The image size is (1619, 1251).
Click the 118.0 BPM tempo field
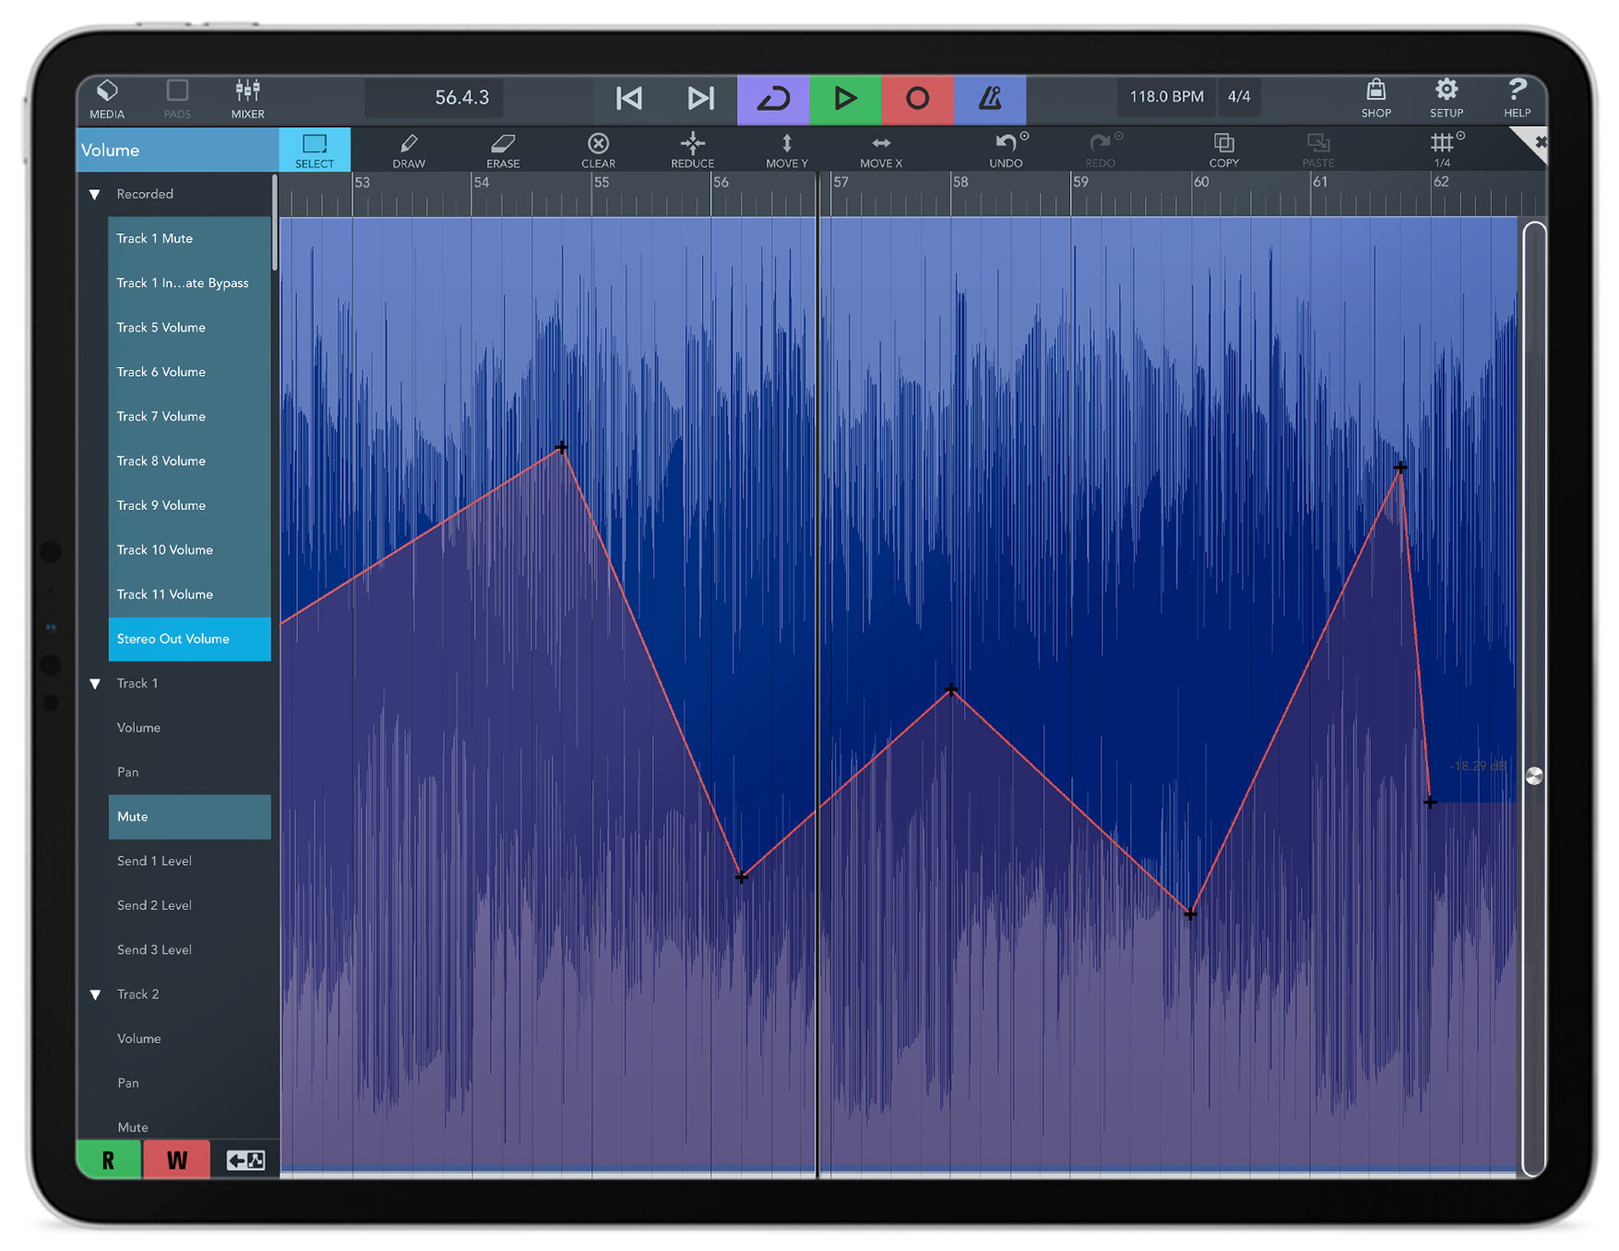(1165, 95)
